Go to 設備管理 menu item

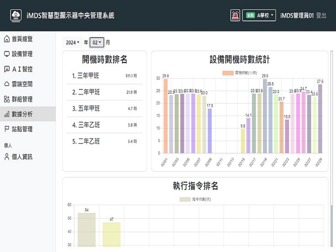click(22, 54)
